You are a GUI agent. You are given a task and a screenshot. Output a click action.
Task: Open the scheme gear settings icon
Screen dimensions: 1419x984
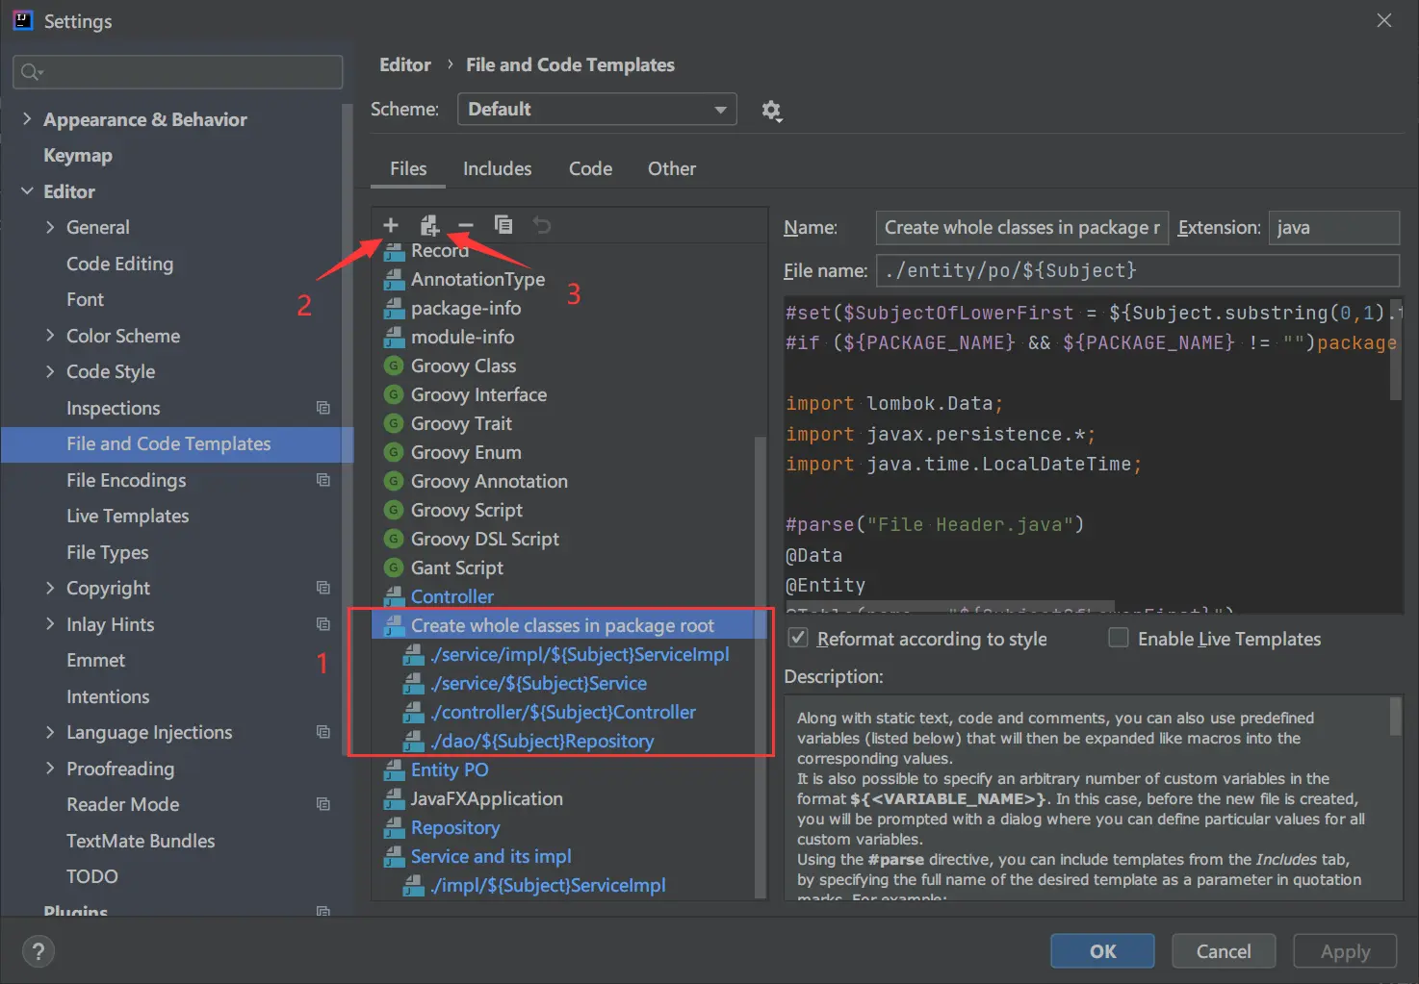(x=771, y=111)
